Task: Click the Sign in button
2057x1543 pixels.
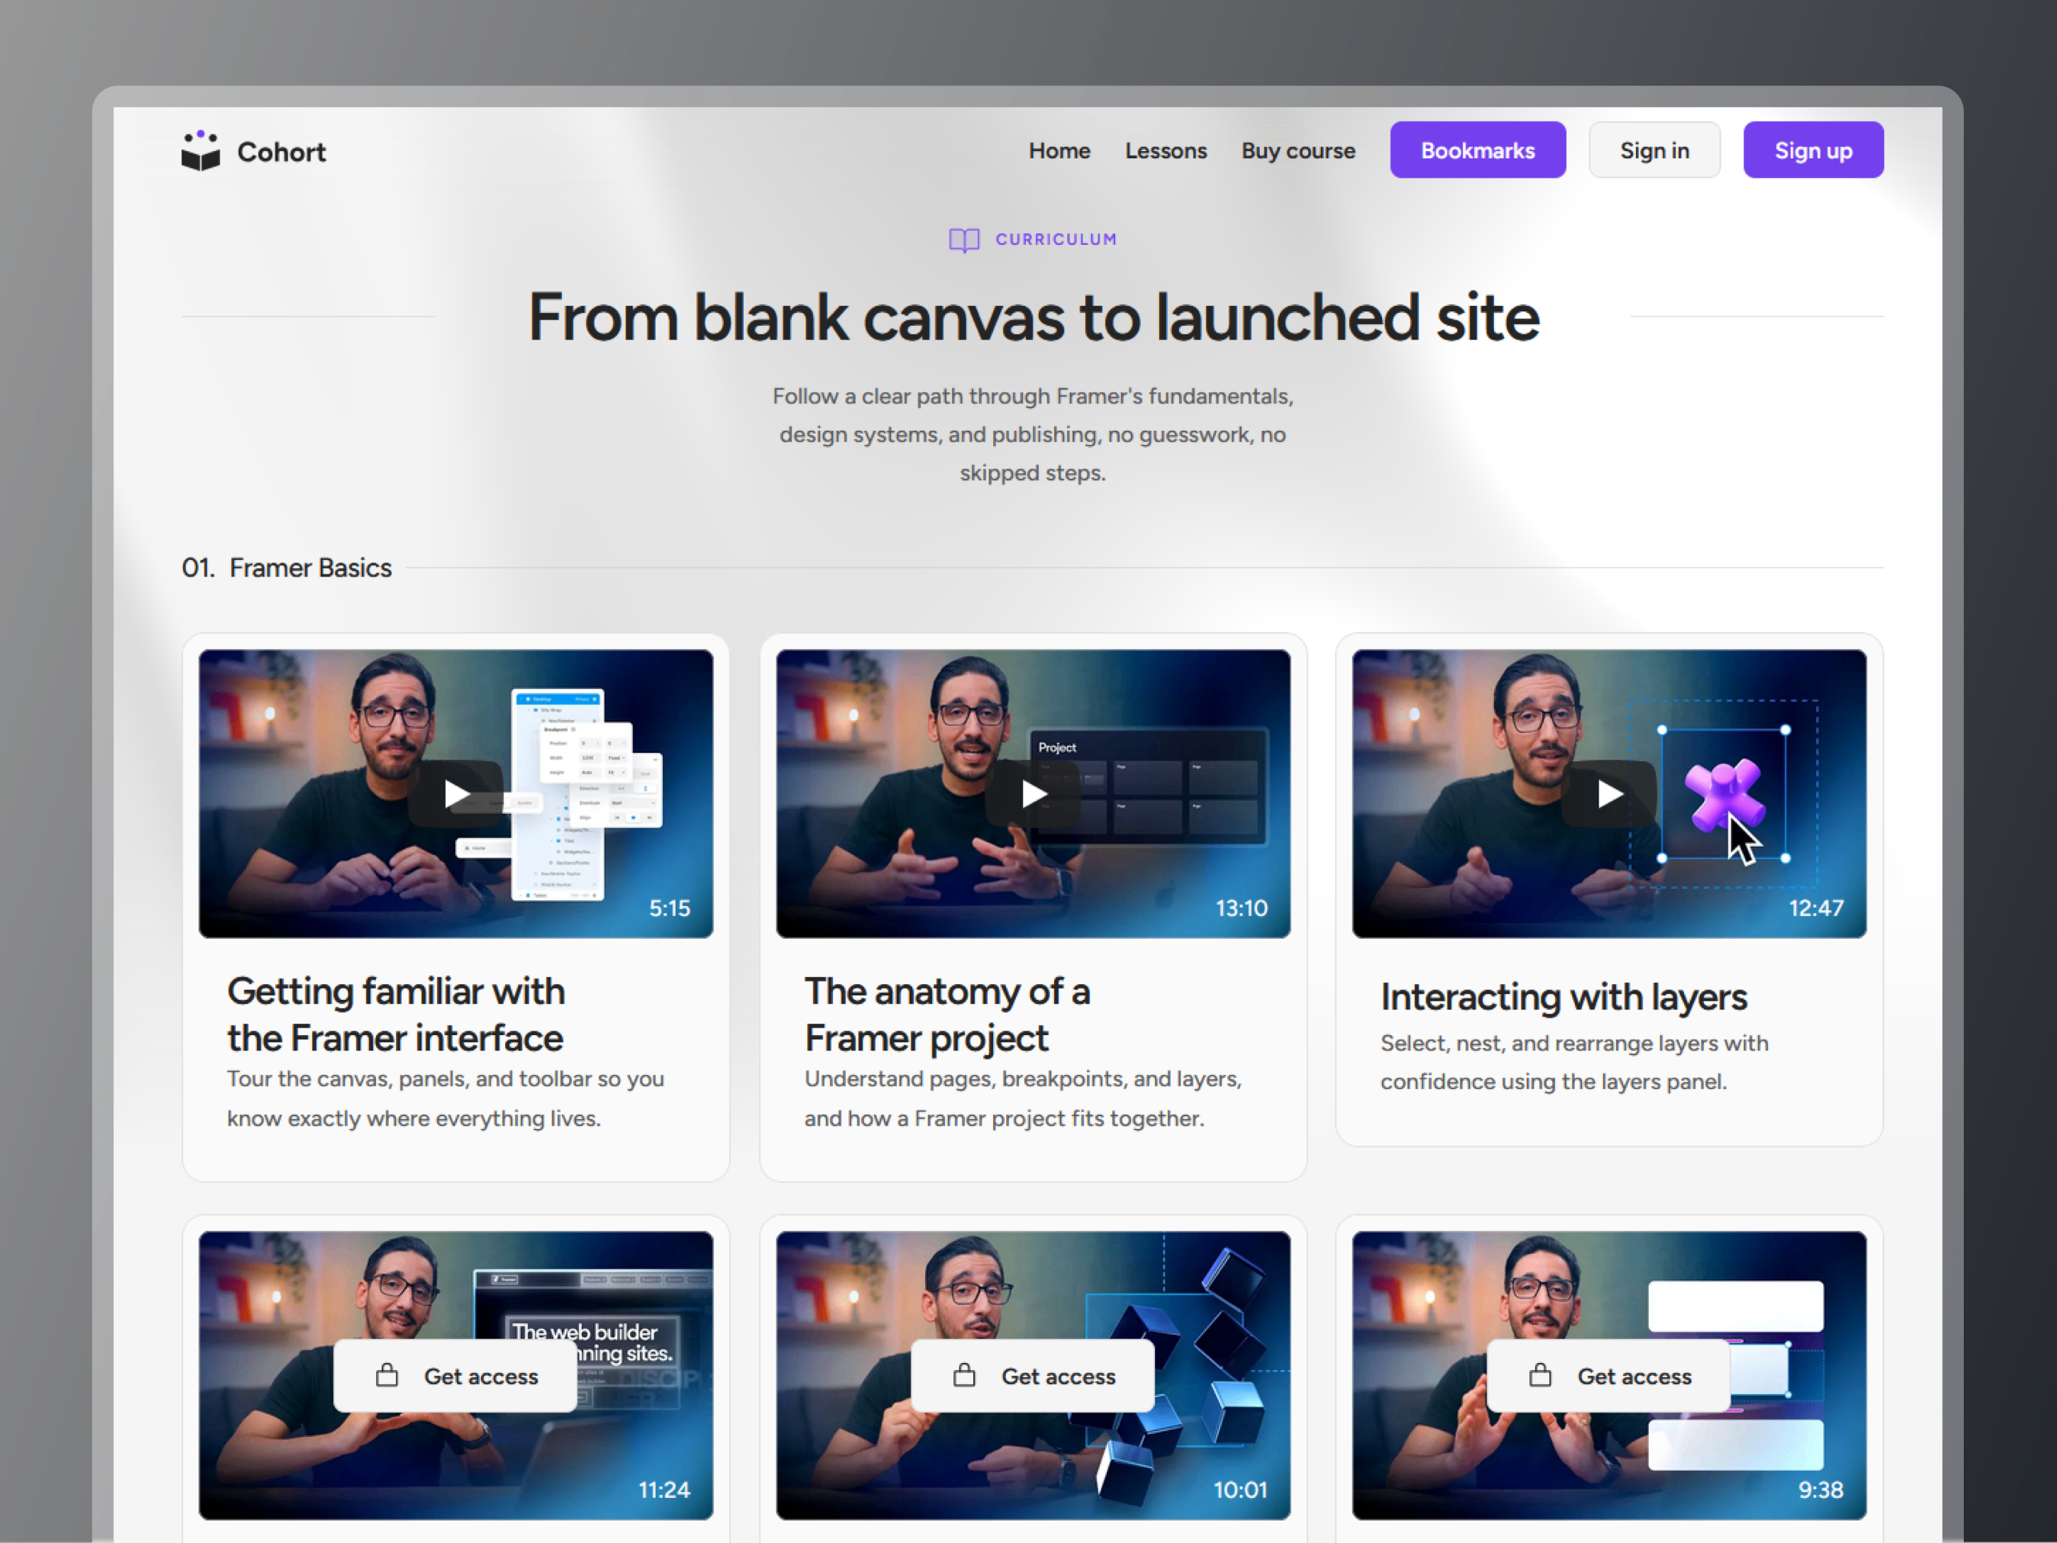Action: pyautogui.click(x=1655, y=150)
